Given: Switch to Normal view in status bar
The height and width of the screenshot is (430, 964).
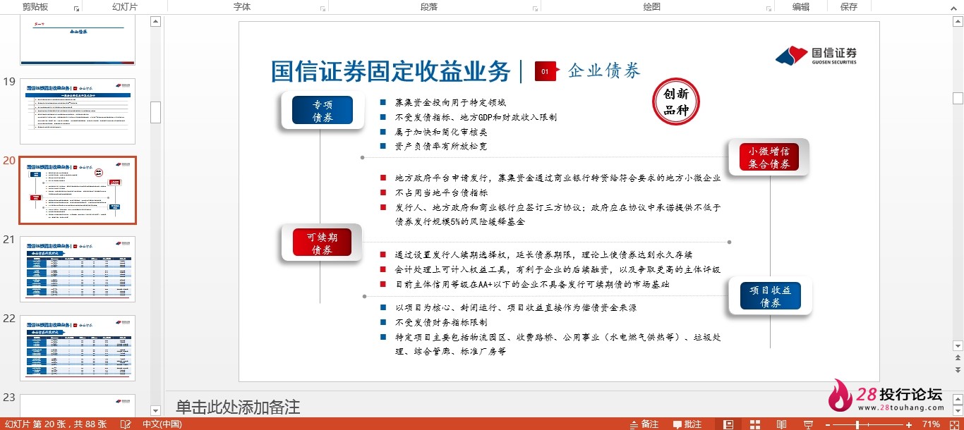Looking at the screenshot, I should tap(729, 424).
